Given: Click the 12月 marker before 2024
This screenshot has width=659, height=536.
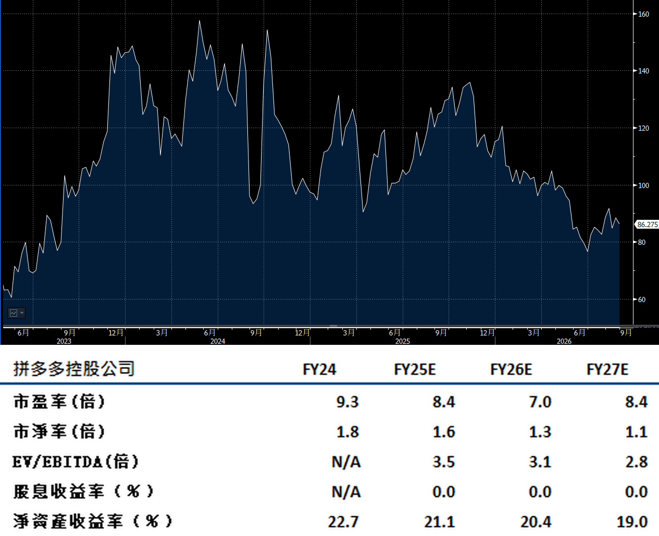Looking at the screenshot, I should (x=116, y=332).
